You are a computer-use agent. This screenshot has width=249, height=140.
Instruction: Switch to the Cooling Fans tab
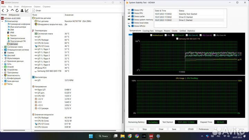(148, 31)
